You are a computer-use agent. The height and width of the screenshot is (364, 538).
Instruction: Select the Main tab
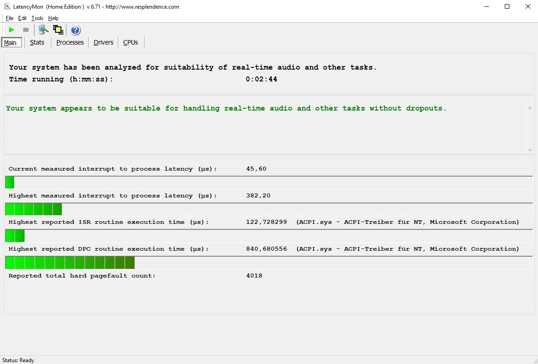point(11,43)
